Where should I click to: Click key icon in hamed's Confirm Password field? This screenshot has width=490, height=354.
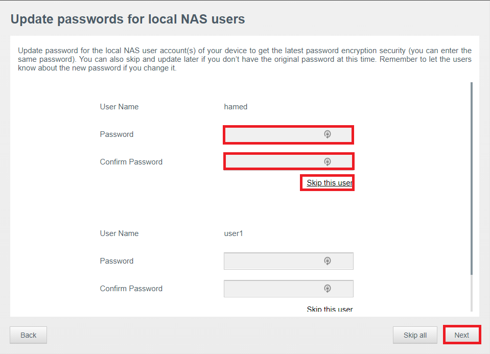coord(327,162)
